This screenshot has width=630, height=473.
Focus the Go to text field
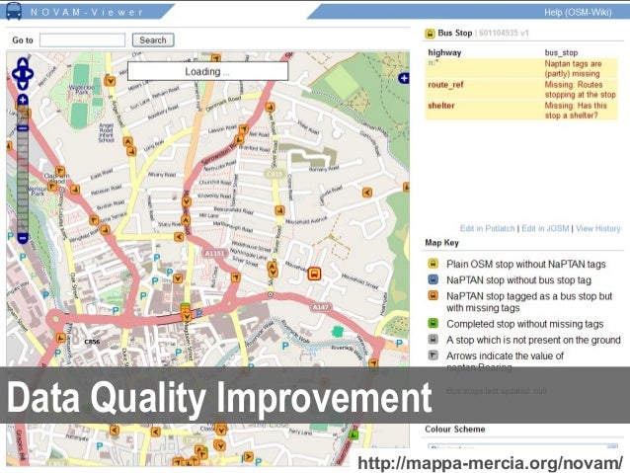coord(82,40)
